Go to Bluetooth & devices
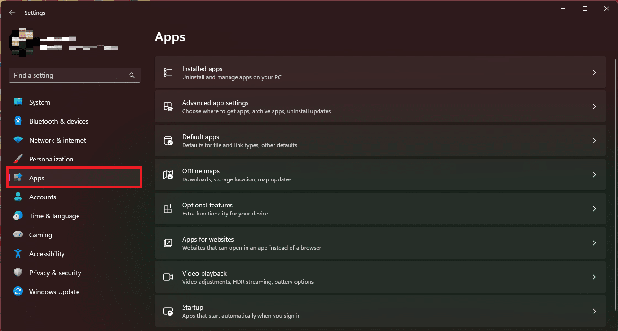Viewport: 618px width, 331px height. 75,121
